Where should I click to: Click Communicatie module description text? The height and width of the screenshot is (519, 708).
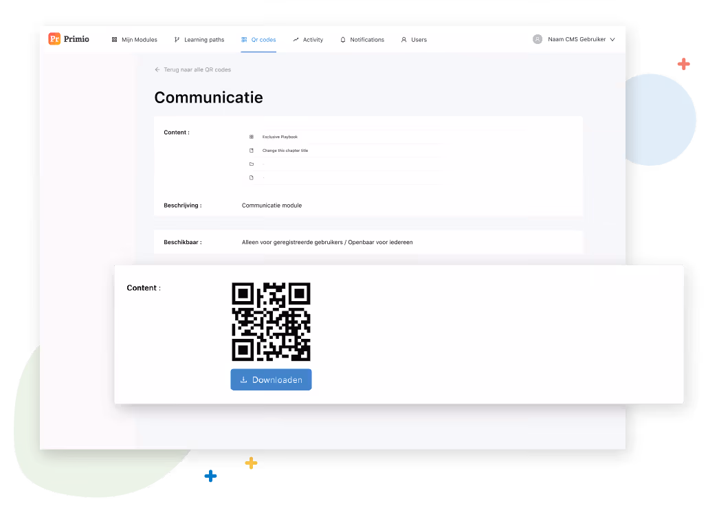(272, 205)
